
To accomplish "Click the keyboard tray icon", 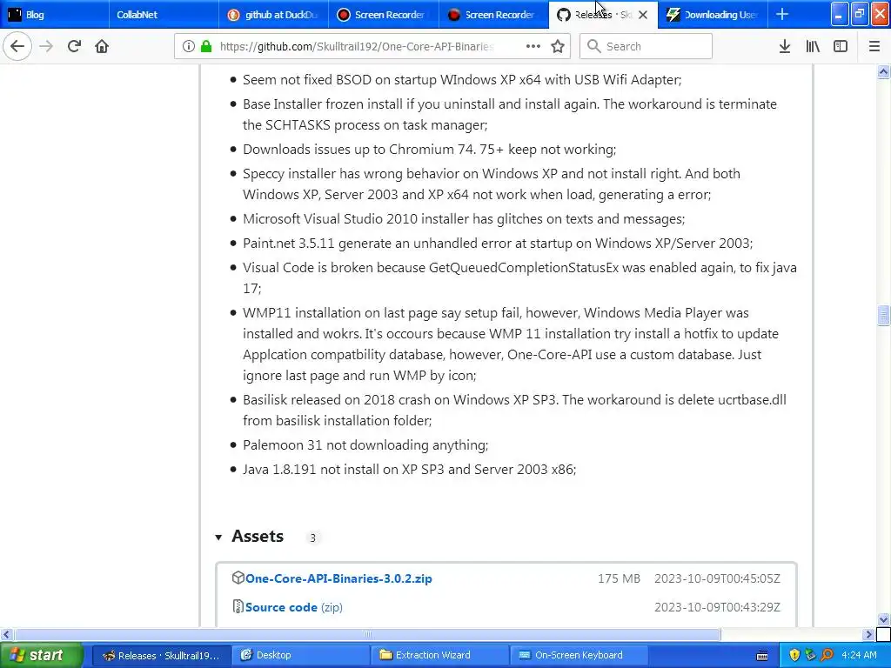I will click(x=762, y=656).
